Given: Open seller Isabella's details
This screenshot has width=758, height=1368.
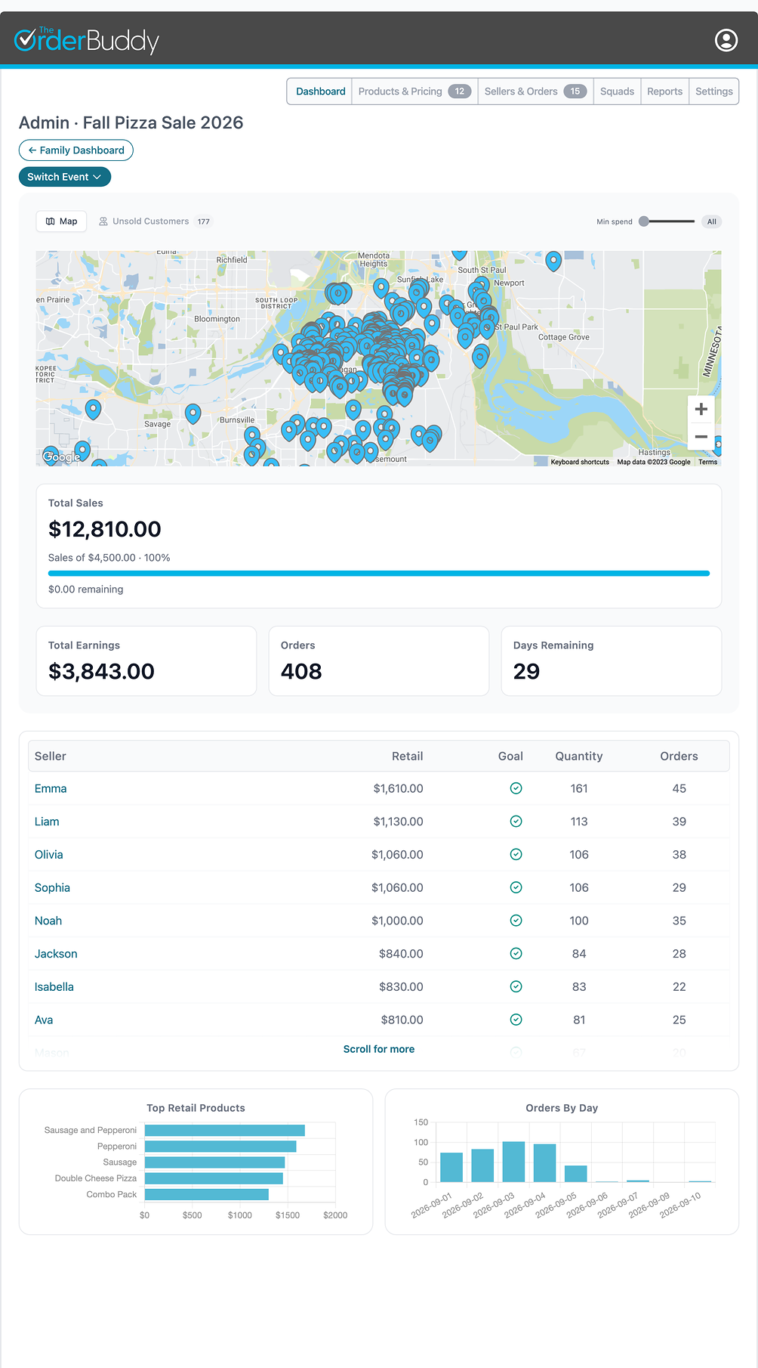Looking at the screenshot, I should 54,987.
